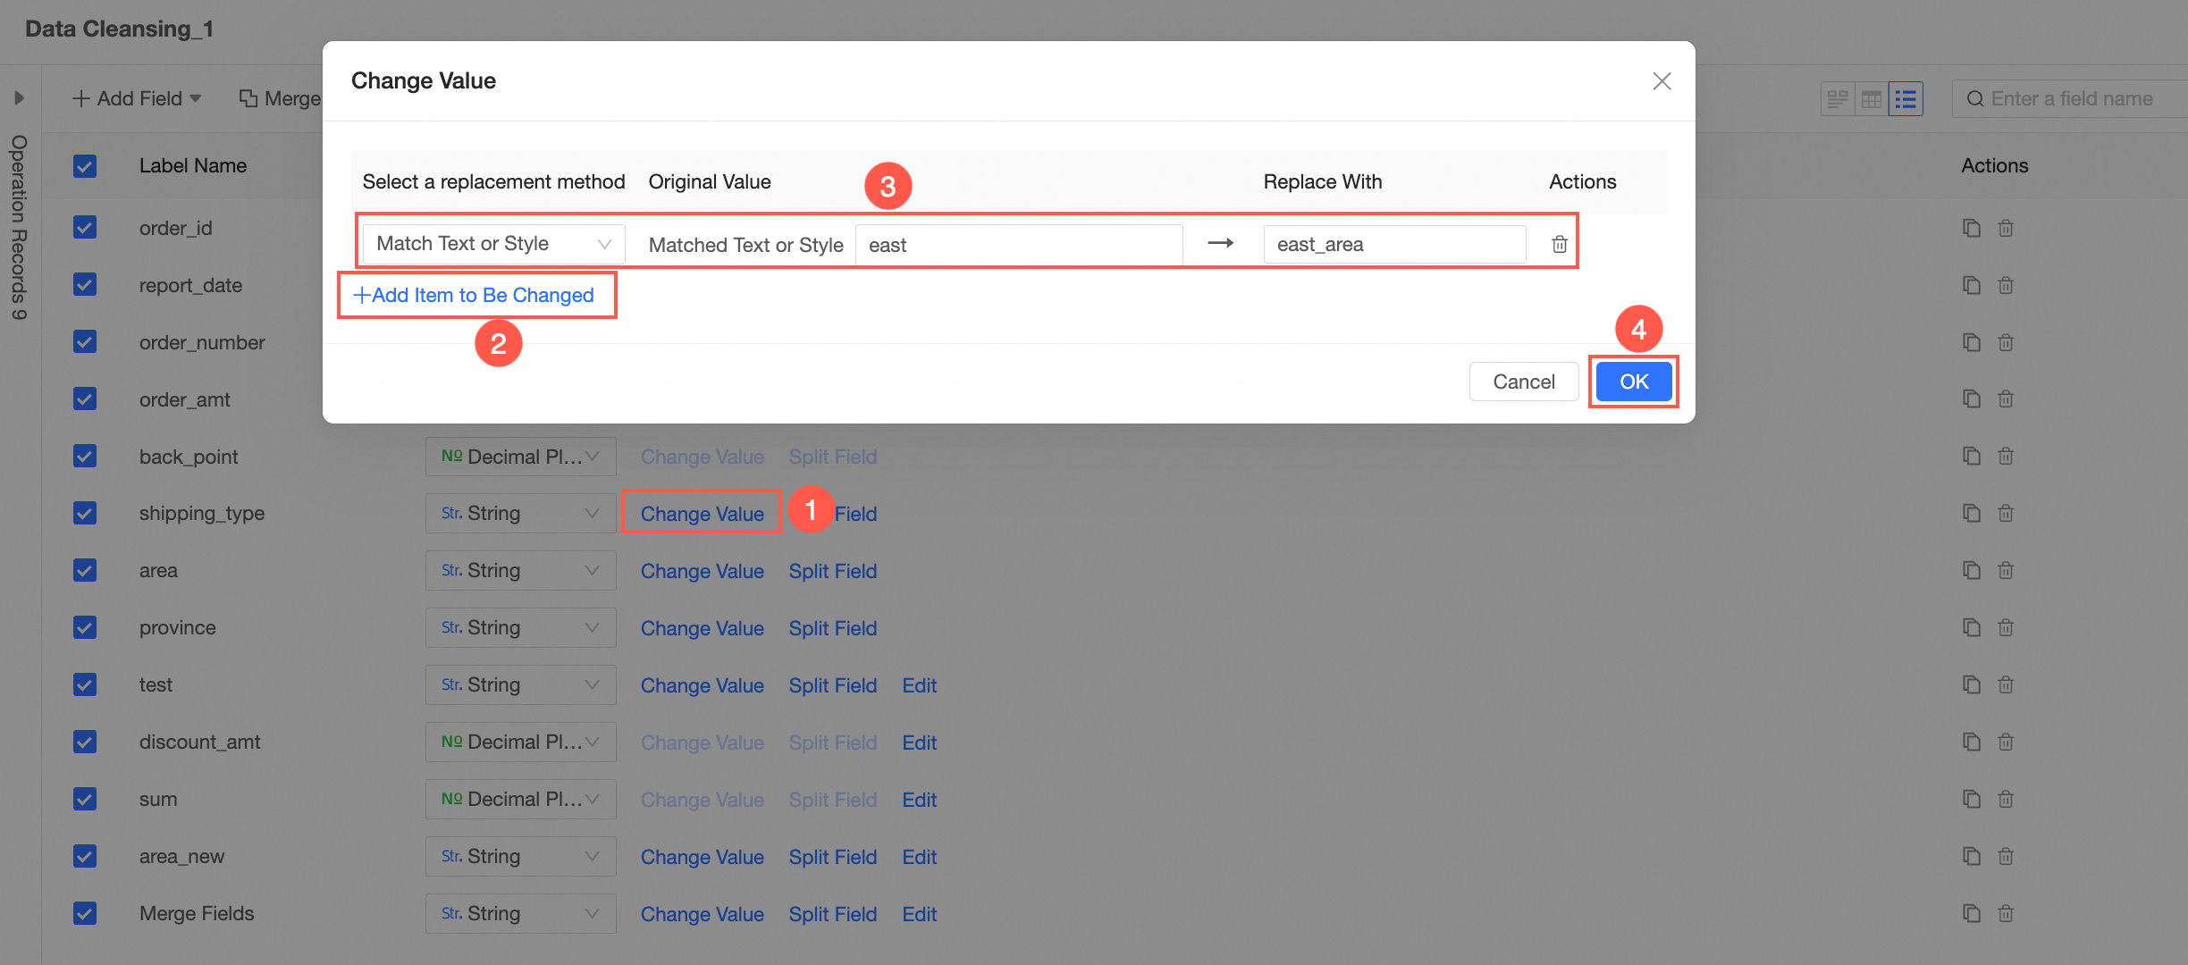The image size is (2188, 965).
Task: Open the Add Field dropdown menu
Action: pyautogui.click(x=137, y=98)
